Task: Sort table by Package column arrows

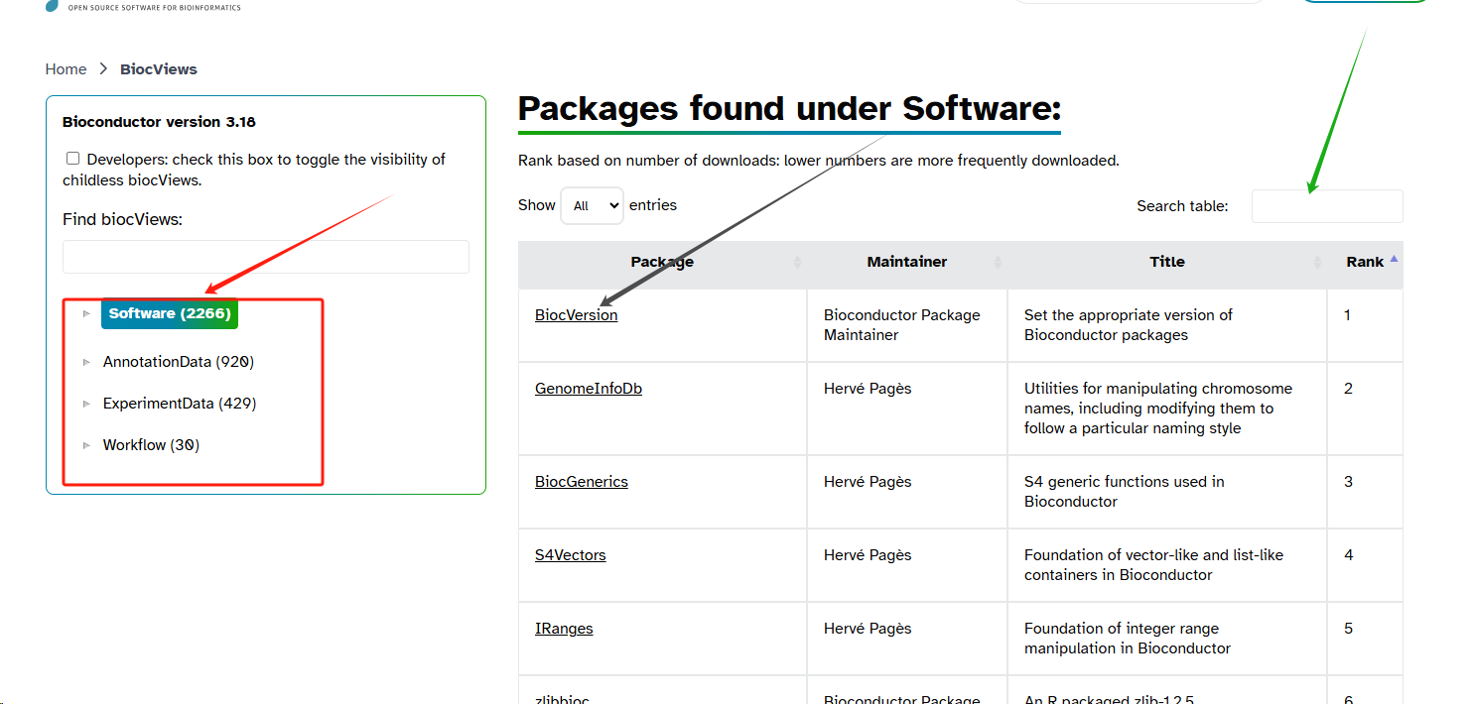Action: click(x=797, y=262)
